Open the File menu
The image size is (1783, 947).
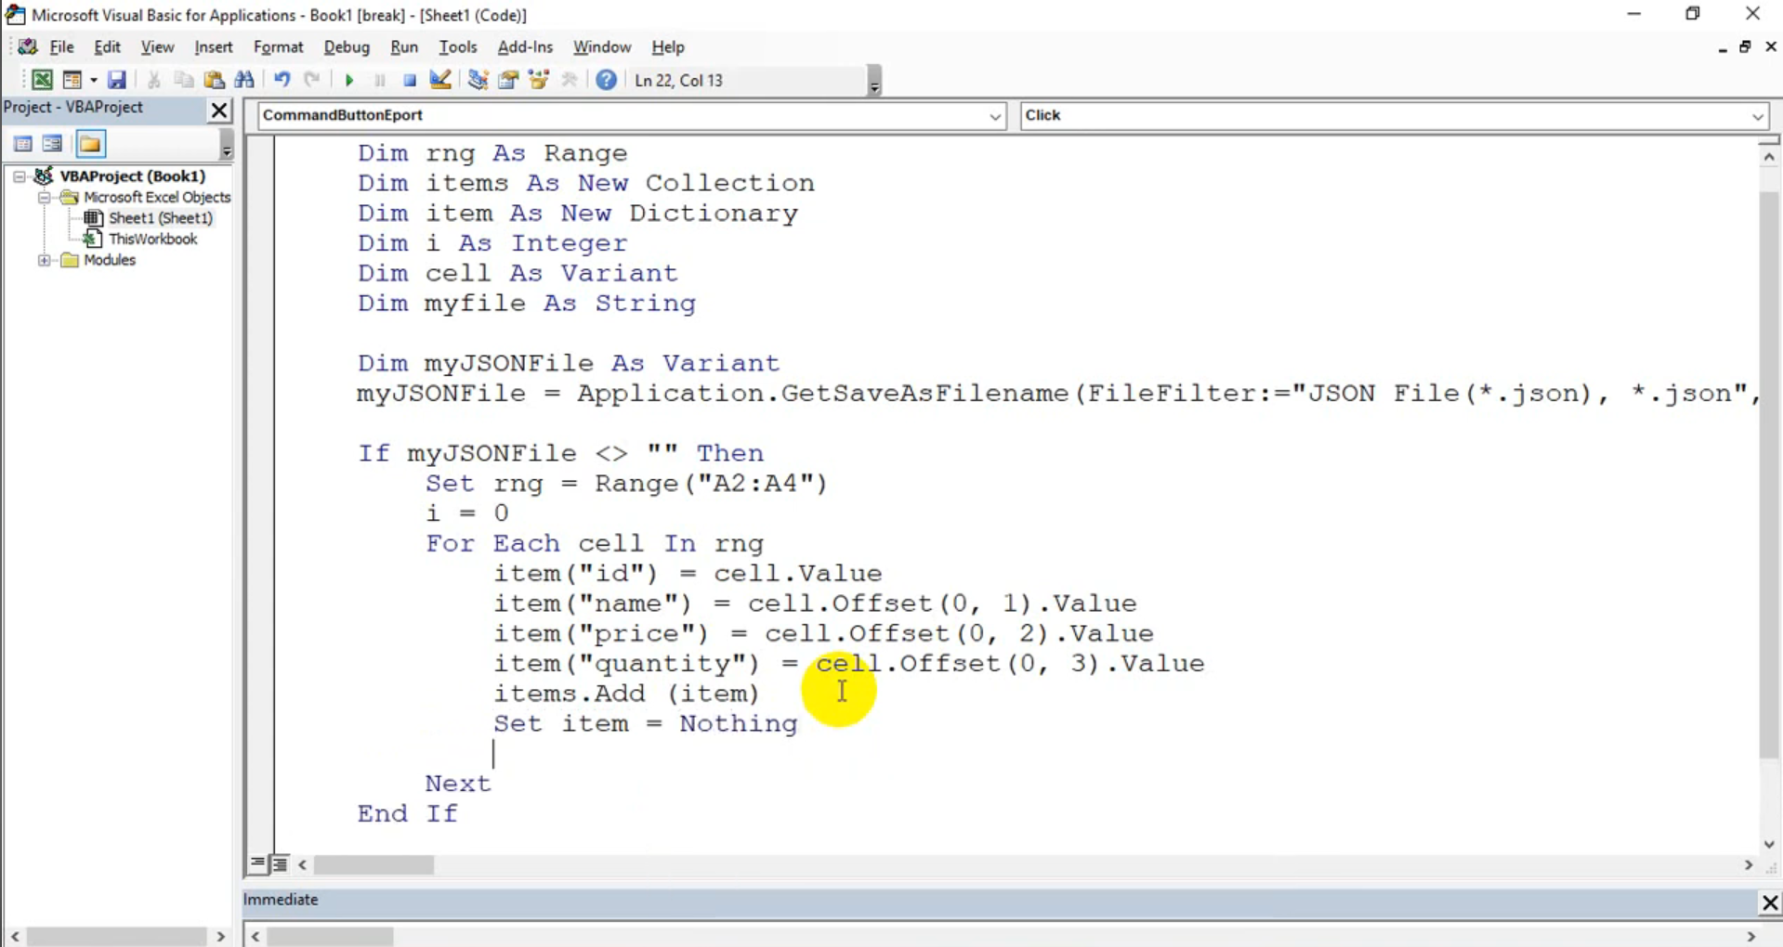(x=62, y=47)
